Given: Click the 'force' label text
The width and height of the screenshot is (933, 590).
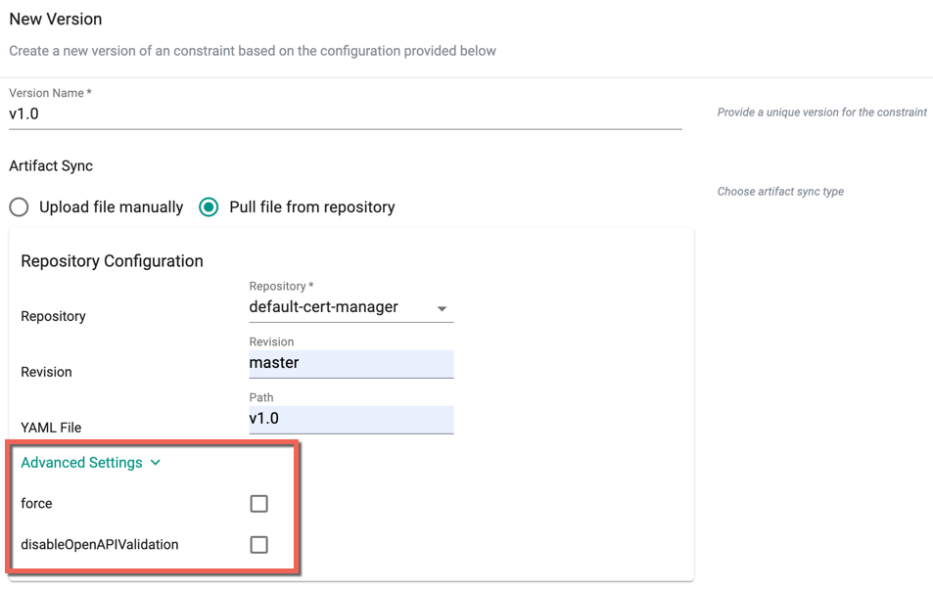Looking at the screenshot, I should click(36, 503).
